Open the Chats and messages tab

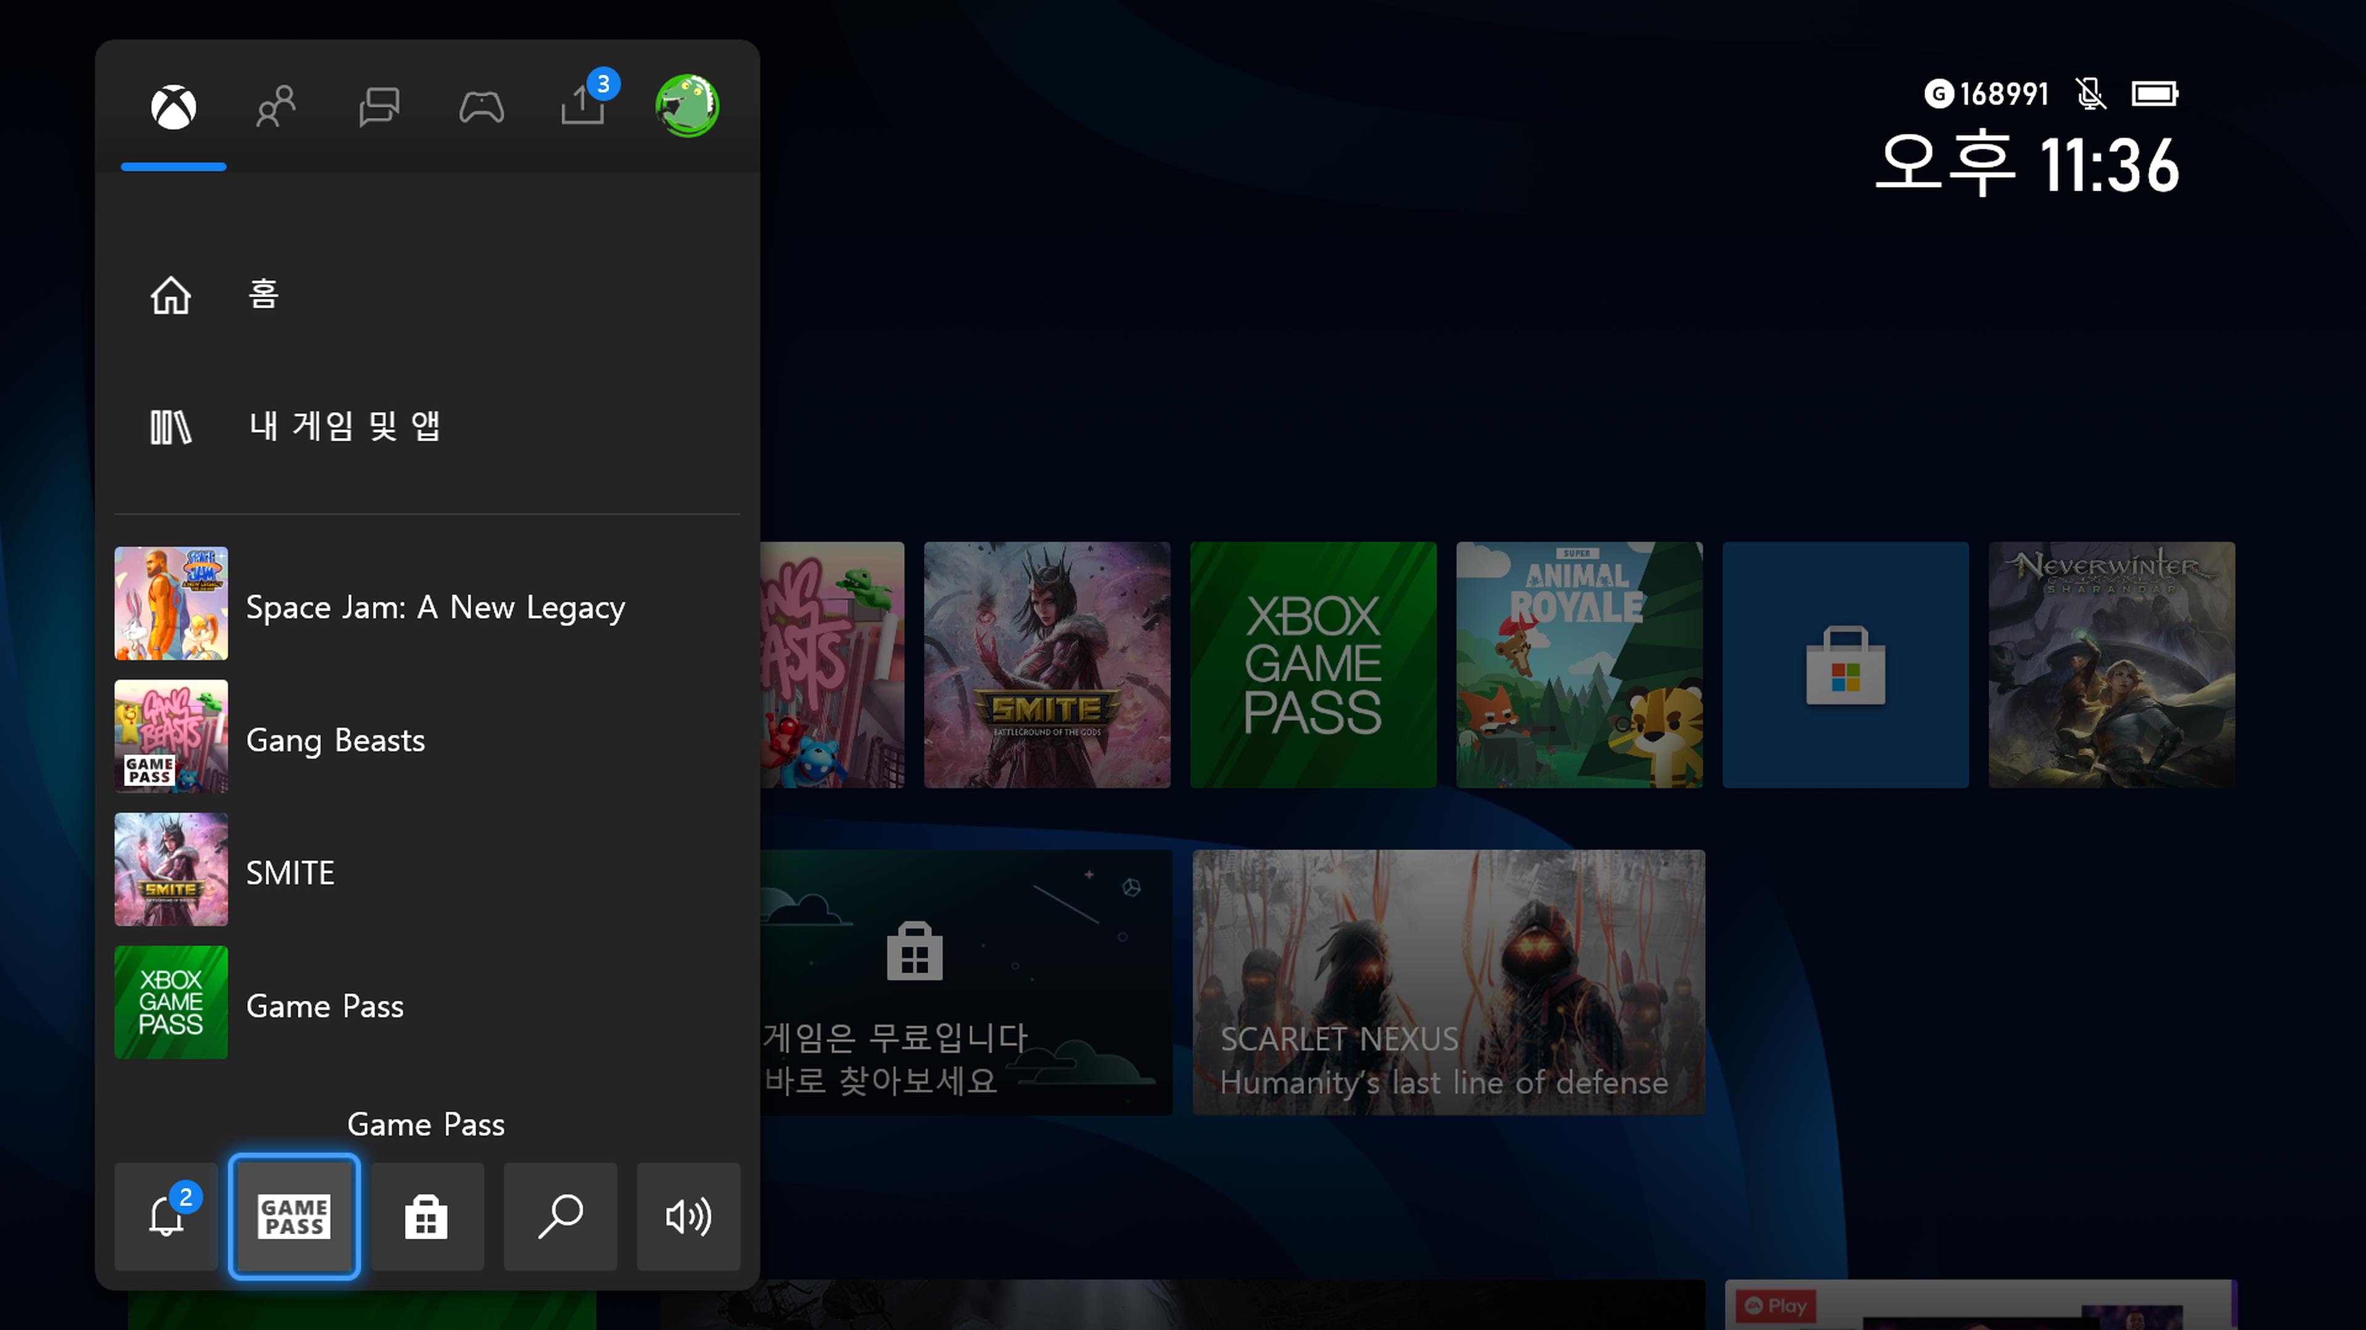378,107
